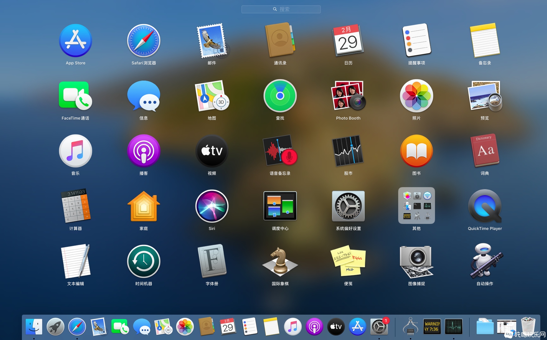Launch Safari浏览器 from Launchpad grid

click(144, 41)
